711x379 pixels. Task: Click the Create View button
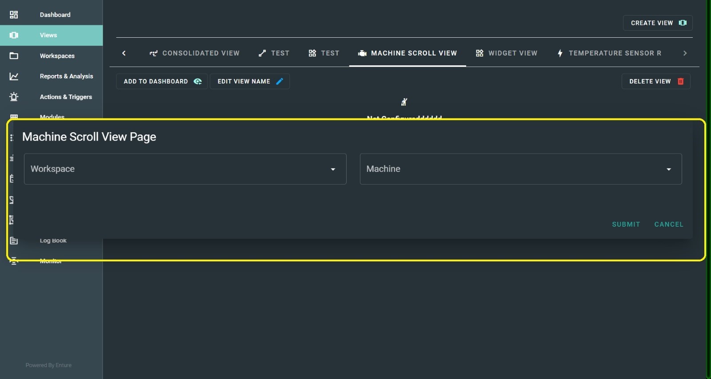[658, 23]
